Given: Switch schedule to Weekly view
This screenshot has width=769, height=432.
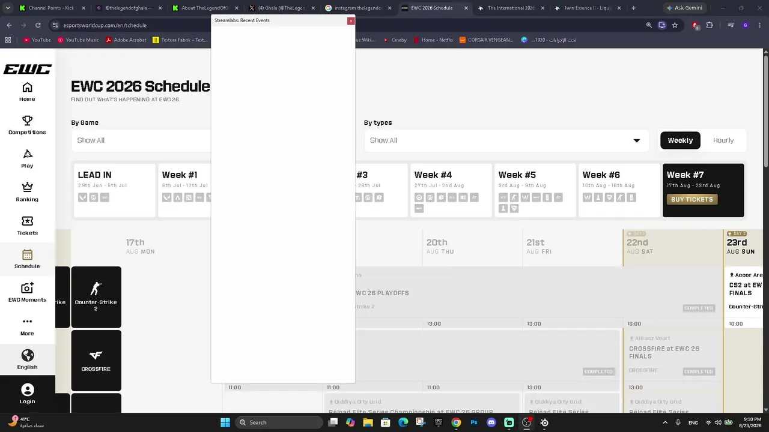Looking at the screenshot, I should click(x=680, y=140).
